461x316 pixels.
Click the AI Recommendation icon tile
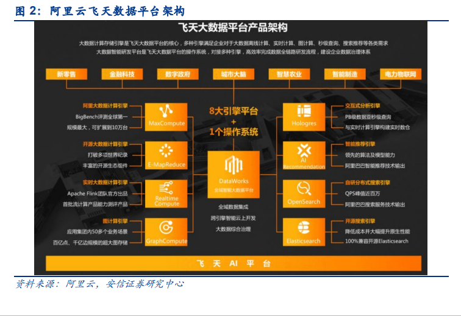pos(304,155)
